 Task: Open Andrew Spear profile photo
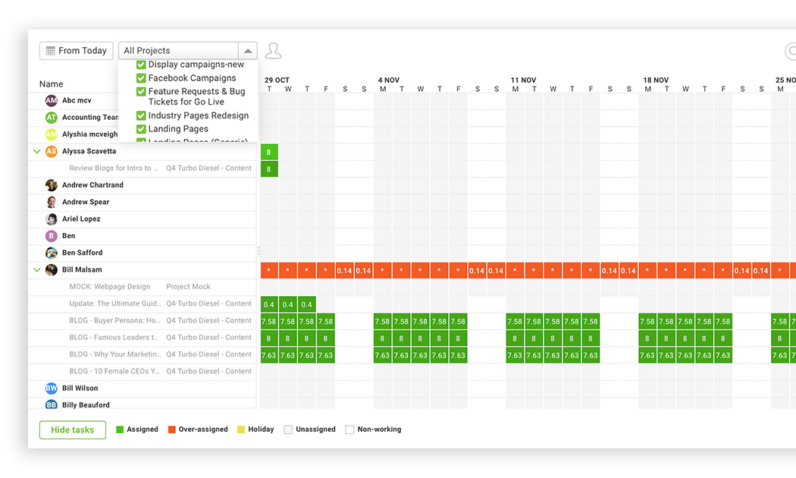coord(52,202)
